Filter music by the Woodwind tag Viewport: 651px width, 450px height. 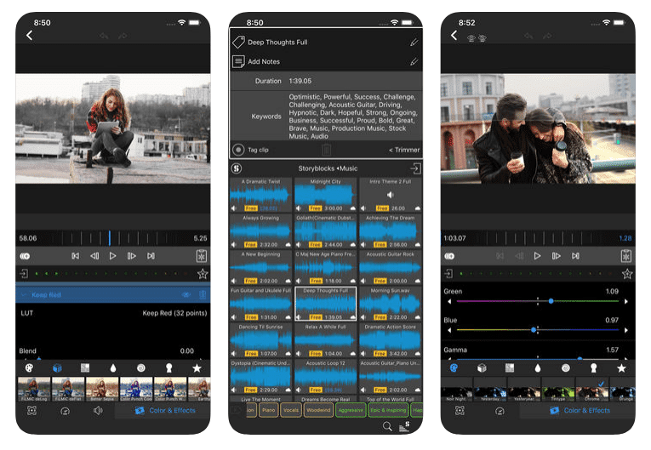(x=318, y=410)
